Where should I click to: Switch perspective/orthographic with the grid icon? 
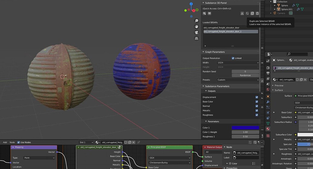point(197,38)
